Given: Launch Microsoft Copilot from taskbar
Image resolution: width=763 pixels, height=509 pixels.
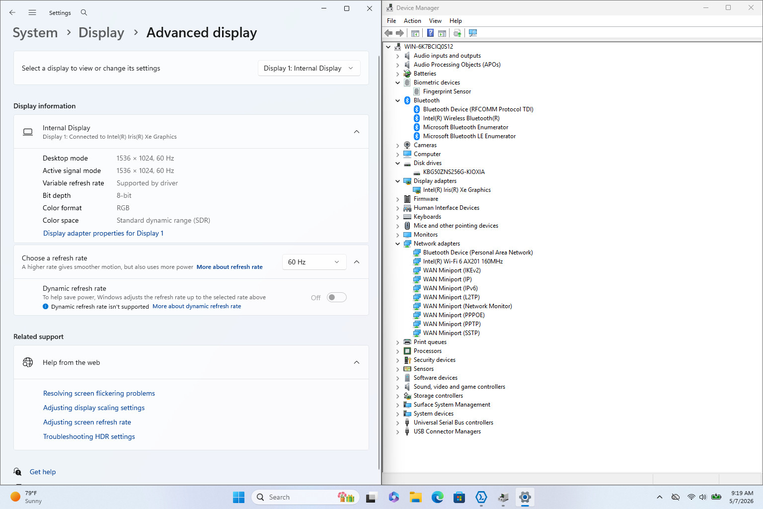Looking at the screenshot, I should [x=394, y=497].
